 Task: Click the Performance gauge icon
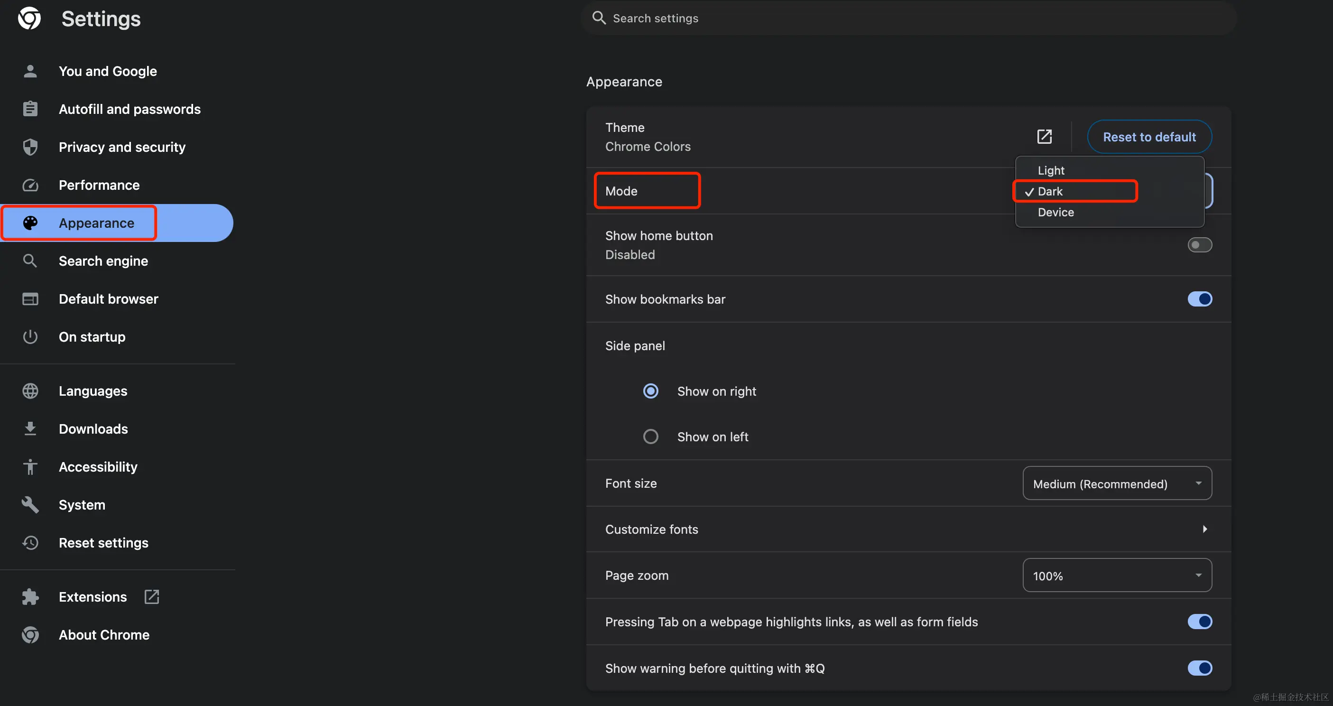(30, 186)
